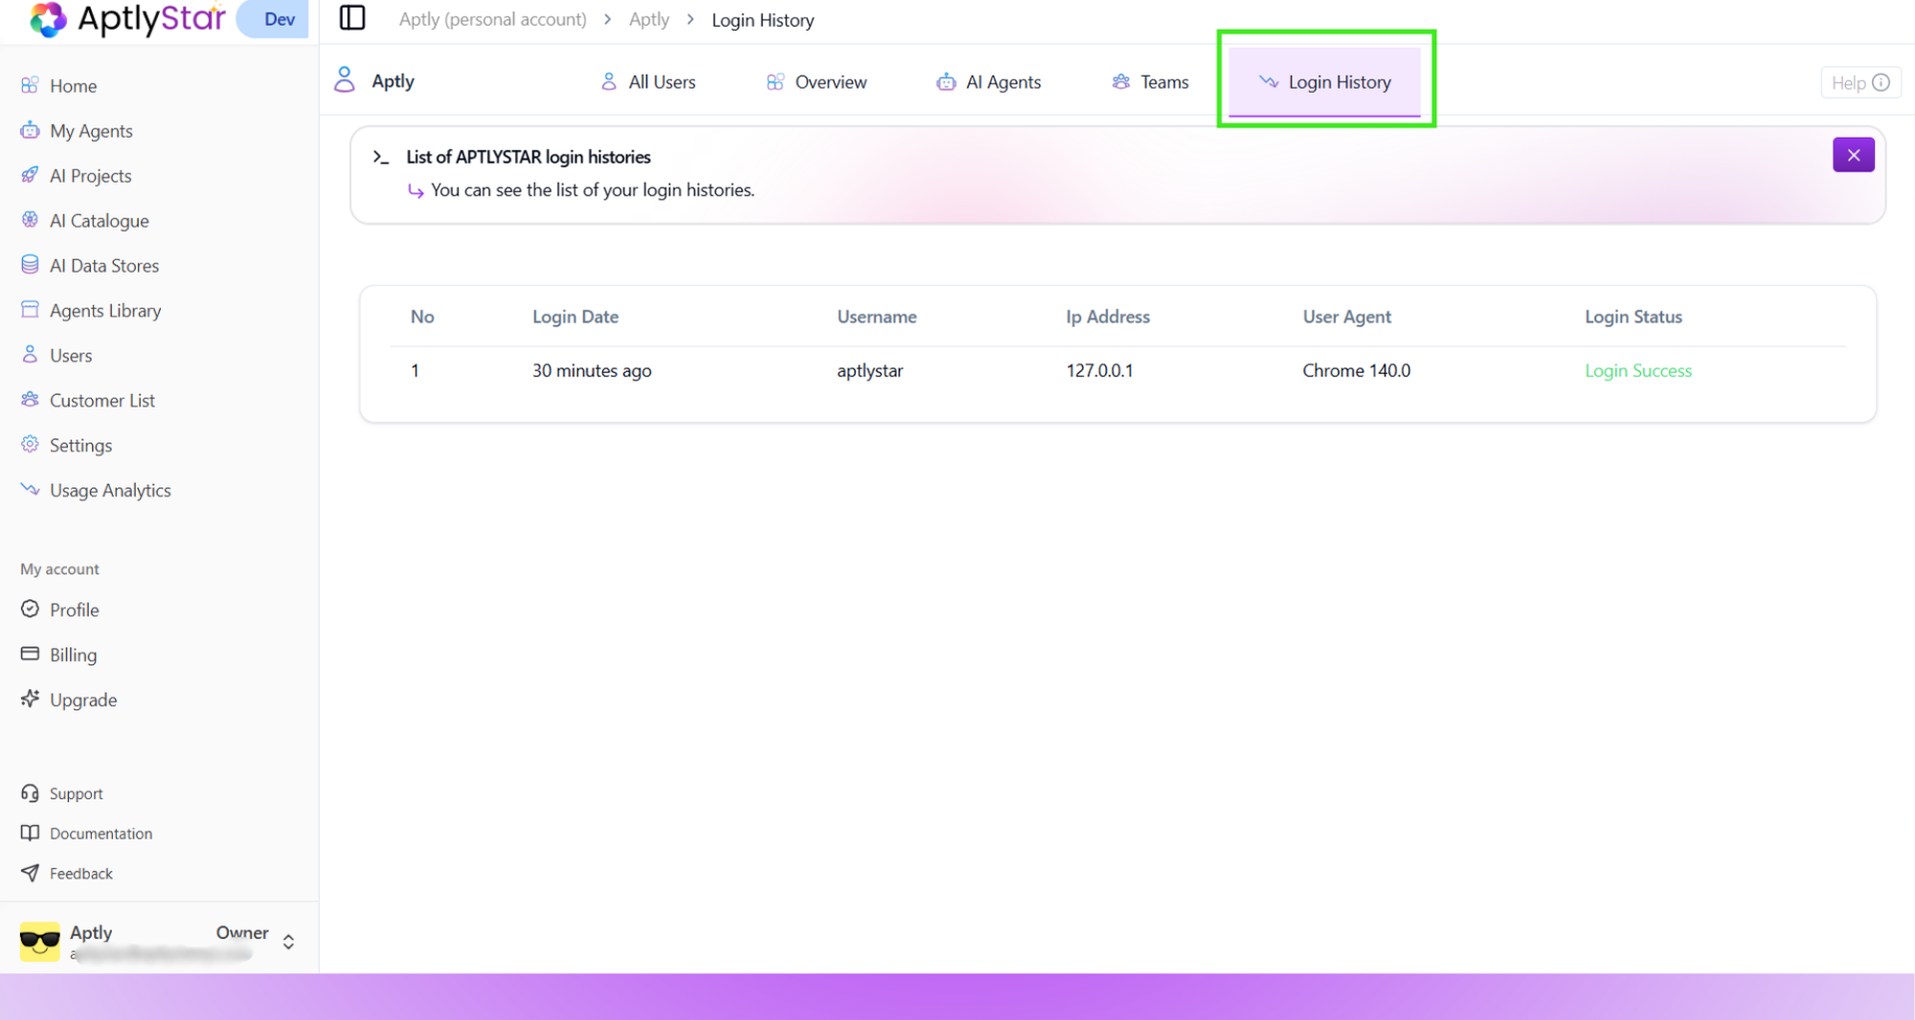This screenshot has width=1915, height=1020.
Task: Click the Agents Library icon
Action: click(x=30, y=310)
